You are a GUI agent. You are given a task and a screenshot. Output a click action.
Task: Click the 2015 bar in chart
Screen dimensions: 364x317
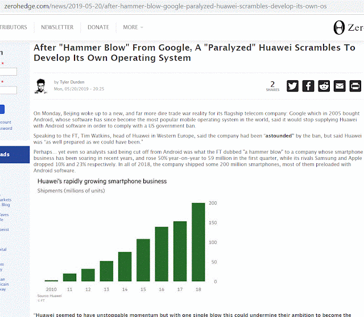pos(143,260)
